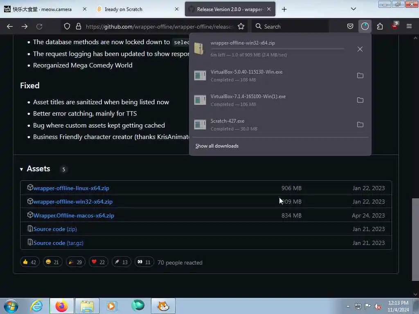Show hidden system tray icons
The height and width of the screenshot is (314, 419).
click(348, 306)
